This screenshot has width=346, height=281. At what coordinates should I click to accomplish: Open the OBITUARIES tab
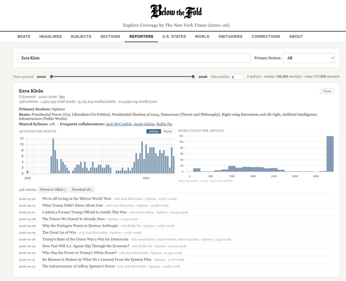click(x=230, y=36)
